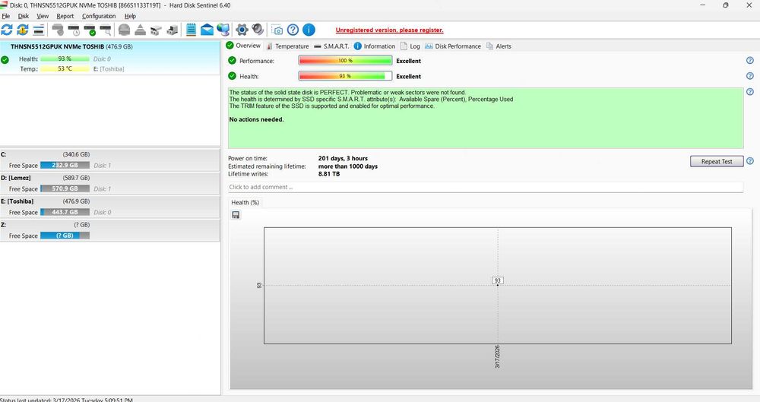The image size is (760, 402).
Task: Click the yellow Temp 53 °C bar
Action: 65,69
